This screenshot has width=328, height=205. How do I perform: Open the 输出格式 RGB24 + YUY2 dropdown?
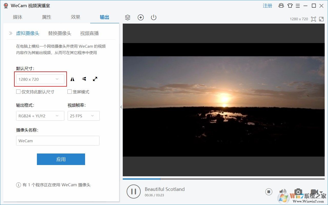click(40, 116)
